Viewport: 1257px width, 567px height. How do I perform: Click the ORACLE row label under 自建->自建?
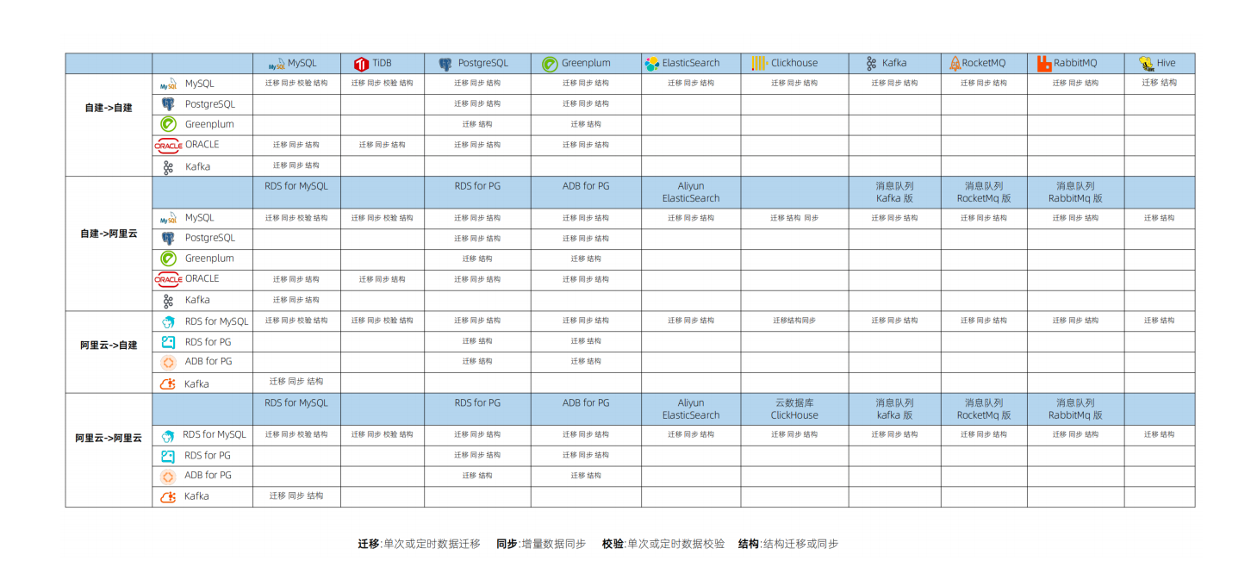click(202, 145)
